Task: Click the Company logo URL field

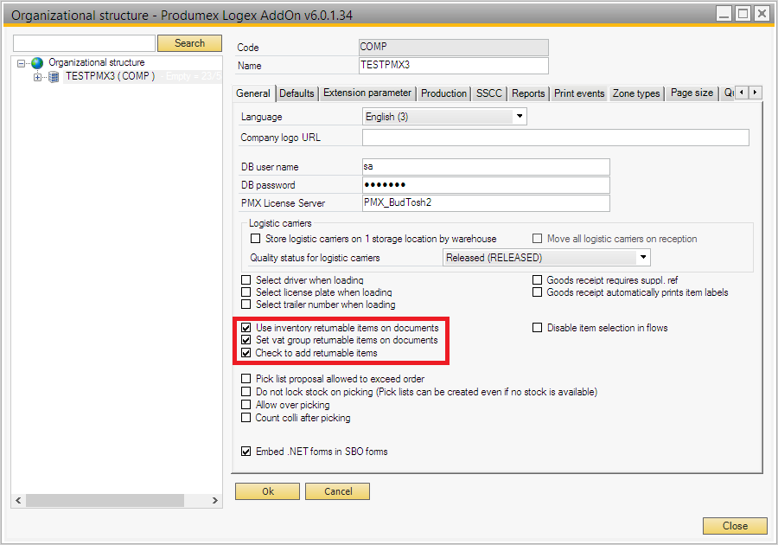Action: 555,138
